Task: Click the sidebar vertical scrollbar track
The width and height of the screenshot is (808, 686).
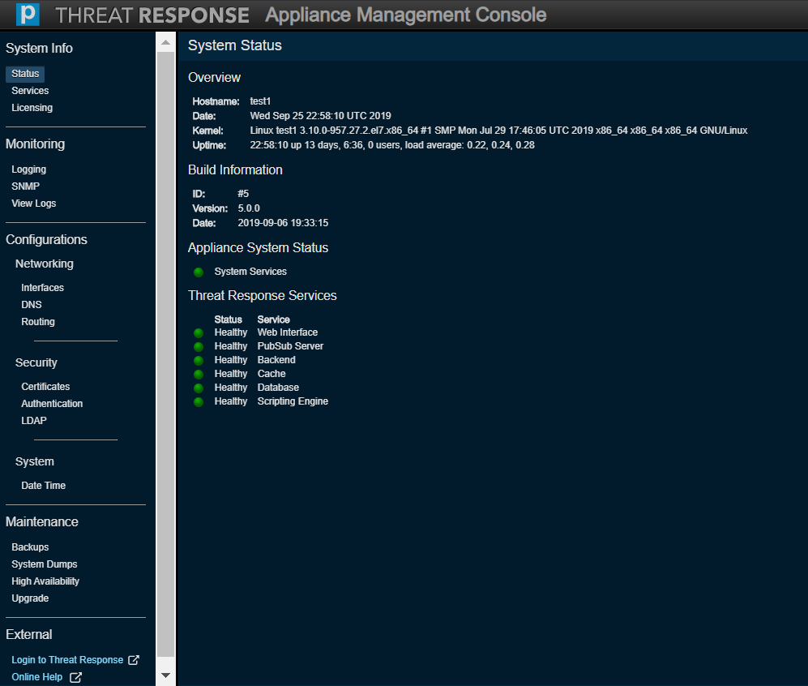Action: (165, 357)
